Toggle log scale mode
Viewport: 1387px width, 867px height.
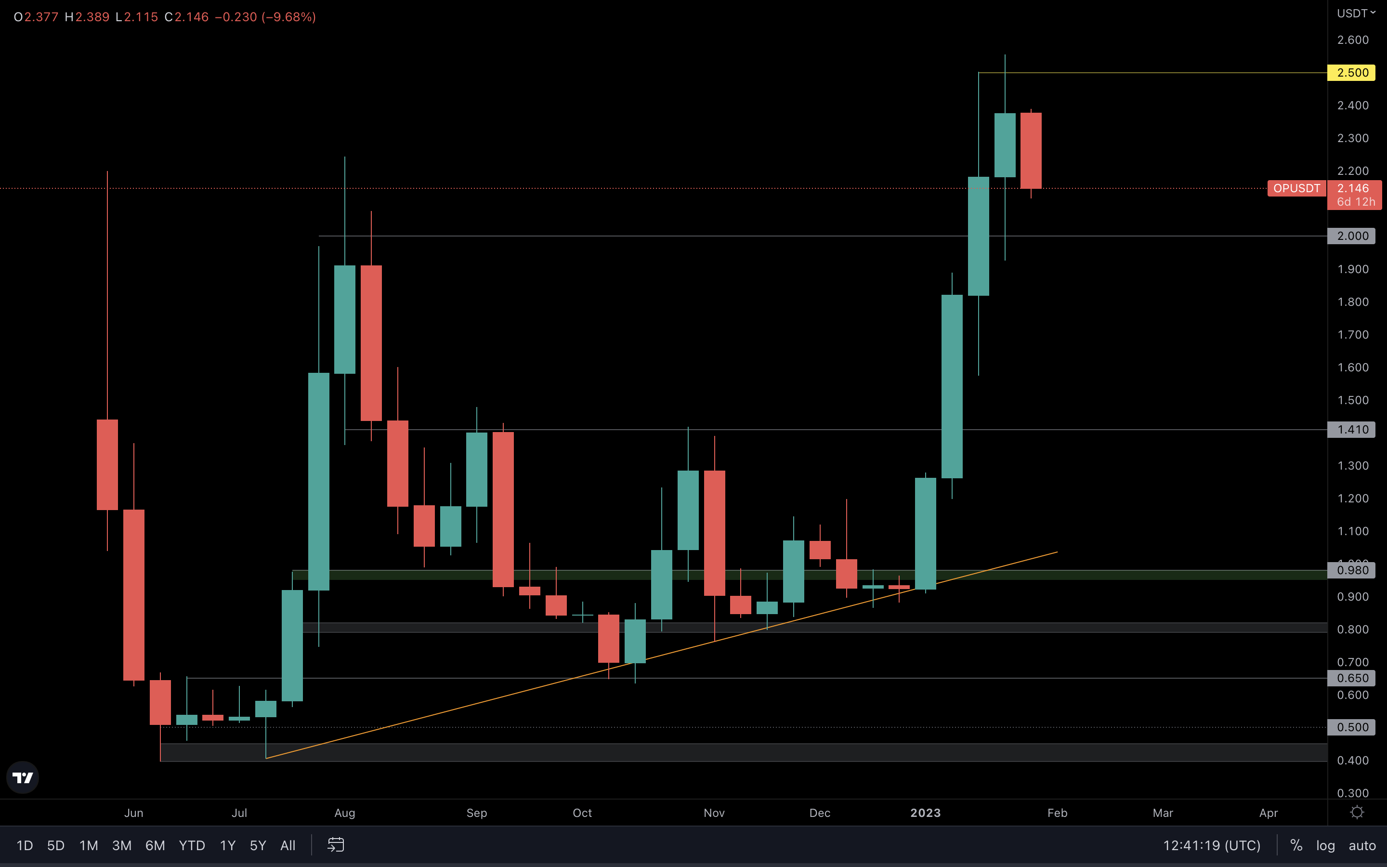coord(1325,845)
